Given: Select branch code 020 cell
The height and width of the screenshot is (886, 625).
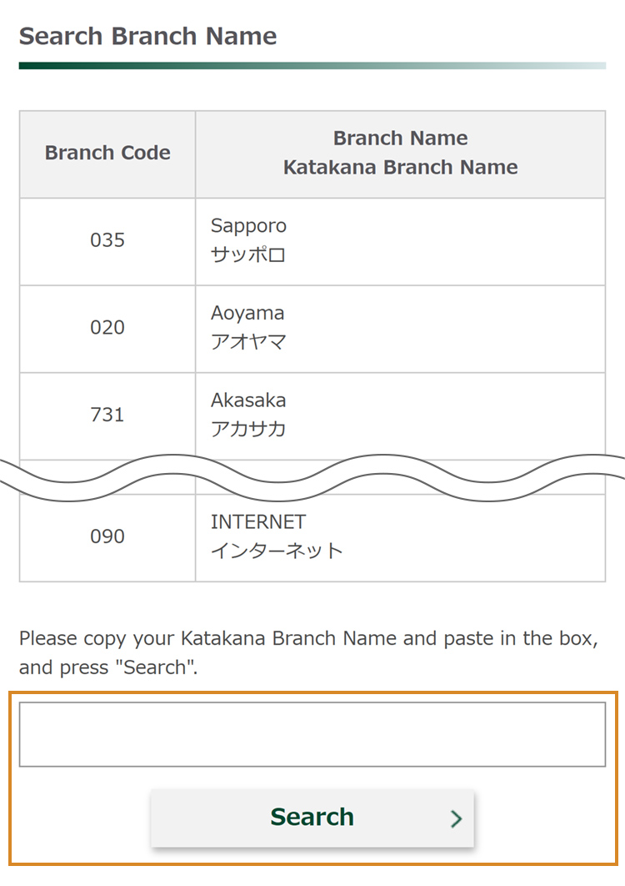Looking at the screenshot, I should click(107, 328).
